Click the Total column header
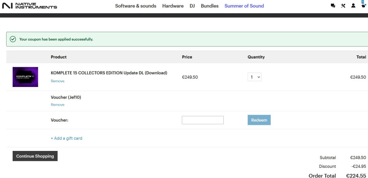The width and height of the screenshot is (368, 178). coord(361,57)
